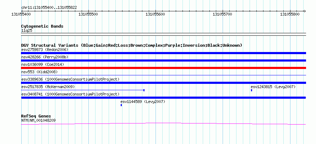Click the esv1243815 (Levy2007) label
Screen dimensions: 316x144
273,87
